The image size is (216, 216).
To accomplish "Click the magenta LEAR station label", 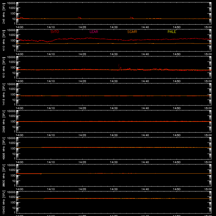I will point(94,32).
